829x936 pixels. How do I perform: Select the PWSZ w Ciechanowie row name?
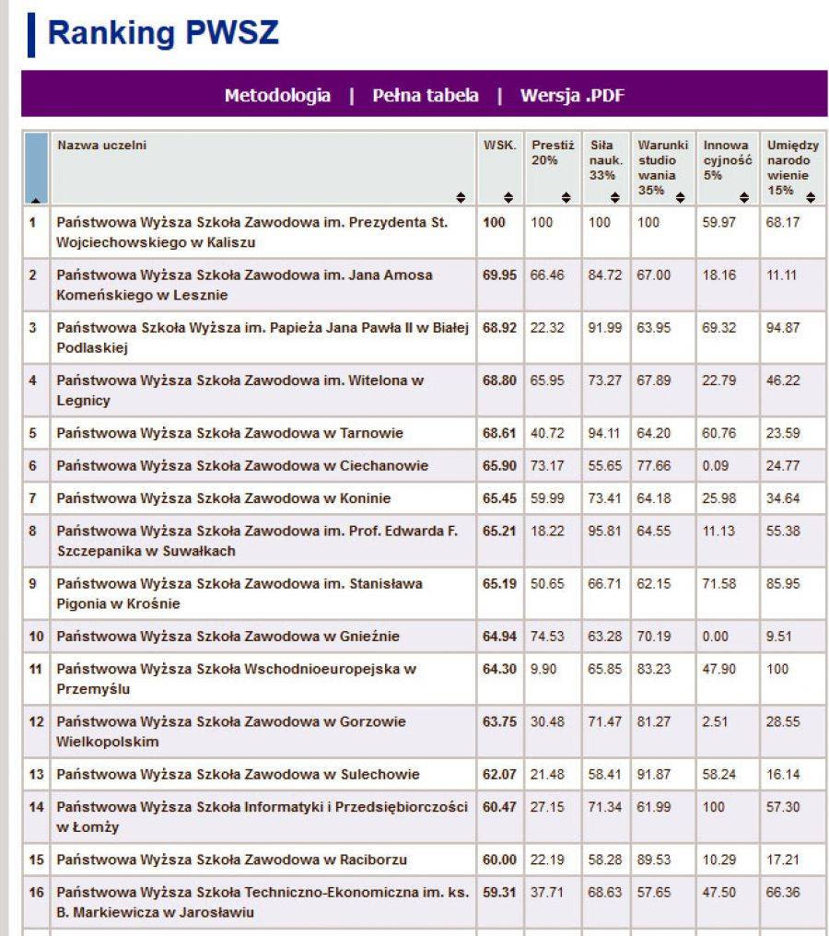coord(242,465)
